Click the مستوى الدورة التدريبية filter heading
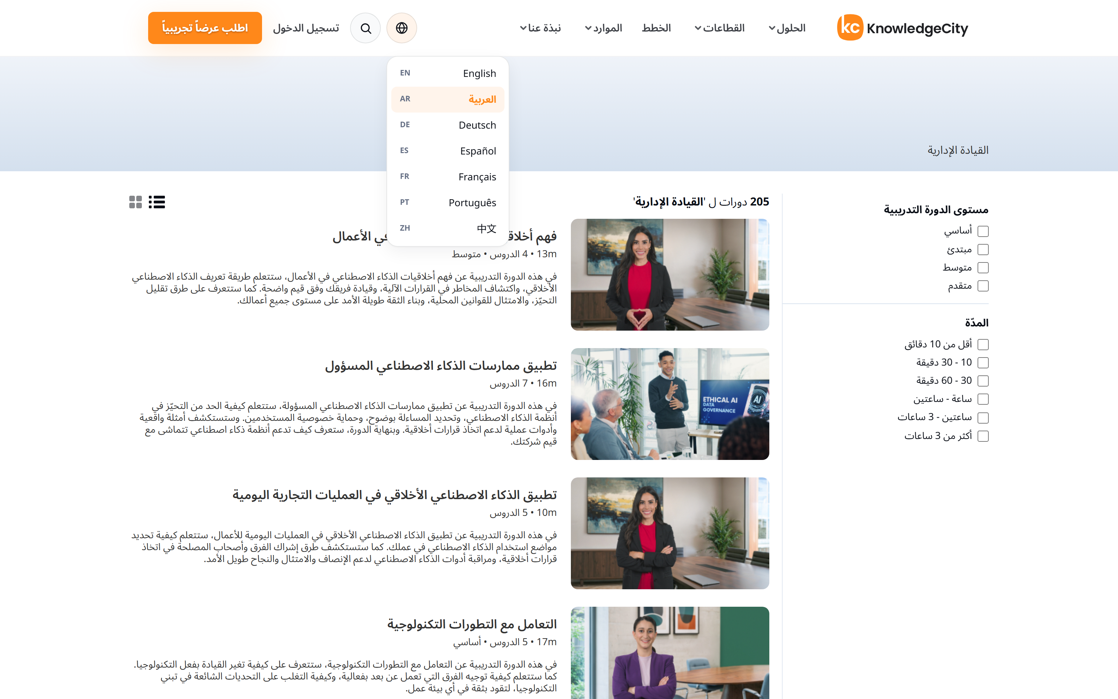Screen dimensions: 1118x699 (936, 210)
